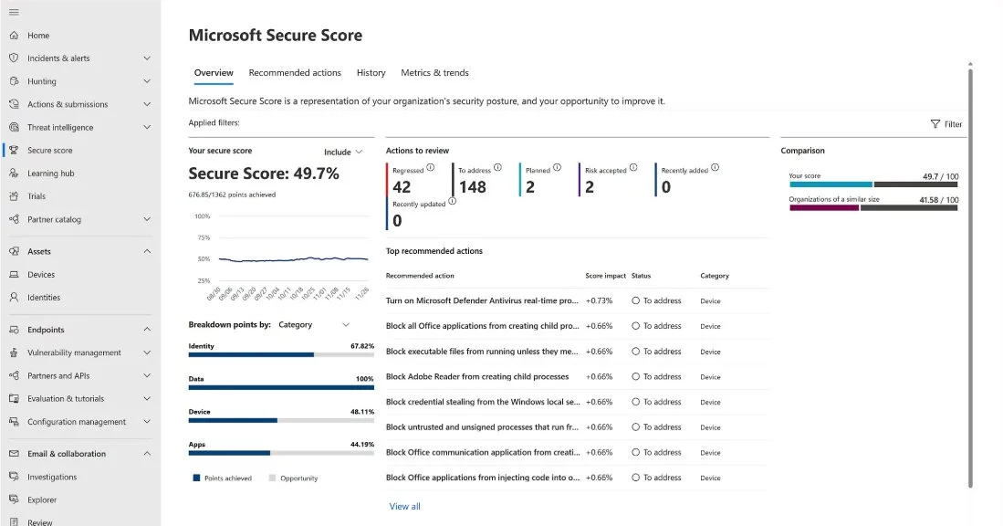This screenshot has height=526, width=1003.
Task: Open the Block Adobe Reader recommended action
Action: click(478, 376)
